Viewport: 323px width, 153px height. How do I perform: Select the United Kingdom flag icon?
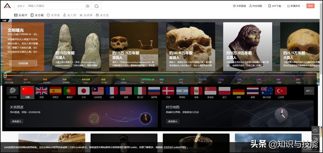[x=41, y=91]
